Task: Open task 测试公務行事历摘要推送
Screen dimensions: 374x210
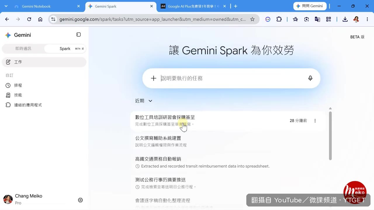Action: (x=227, y=183)
